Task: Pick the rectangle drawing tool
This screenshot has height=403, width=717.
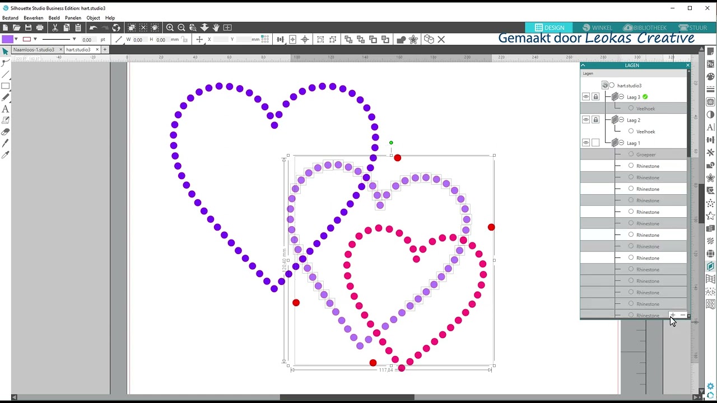Action: (x=6, y=86)
